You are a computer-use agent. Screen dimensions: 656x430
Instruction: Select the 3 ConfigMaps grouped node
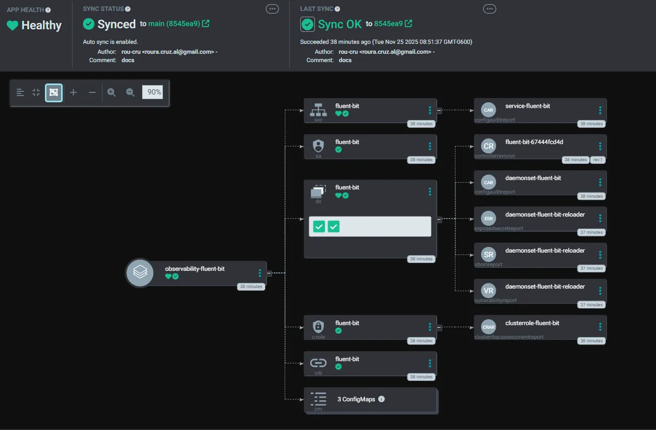tap(370, 400)
